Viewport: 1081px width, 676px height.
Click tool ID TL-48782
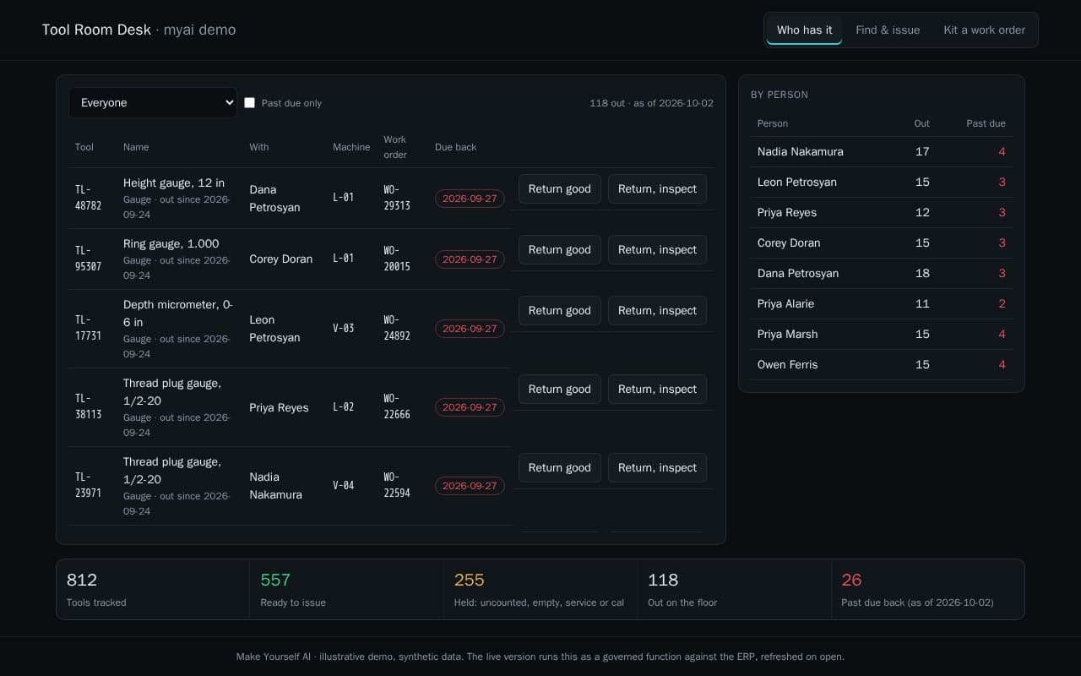[x=88, y=198]
